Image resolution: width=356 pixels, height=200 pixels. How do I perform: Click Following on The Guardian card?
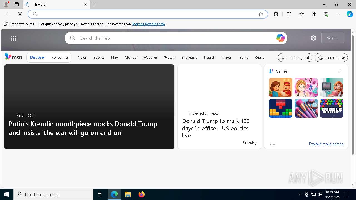tap(249, 143)
